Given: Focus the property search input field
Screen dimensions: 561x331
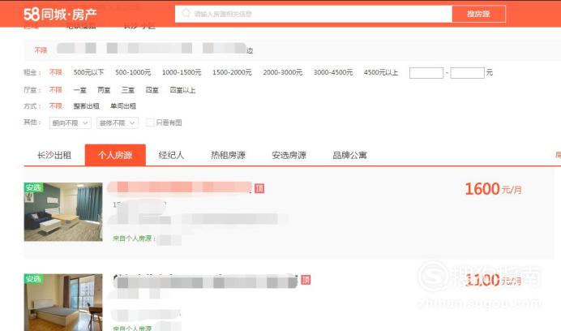Looking at the screenshot, I should (x=314, y=14).
